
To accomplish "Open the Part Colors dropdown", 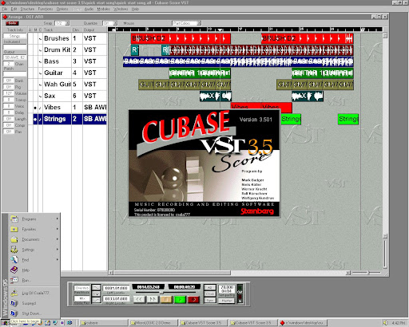I will [x=198, y=23].
